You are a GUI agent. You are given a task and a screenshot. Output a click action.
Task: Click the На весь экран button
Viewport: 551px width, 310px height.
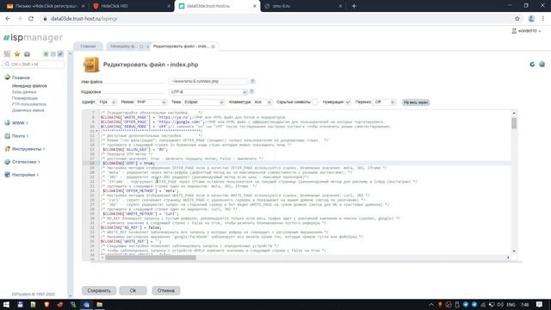tap(416, 102)
